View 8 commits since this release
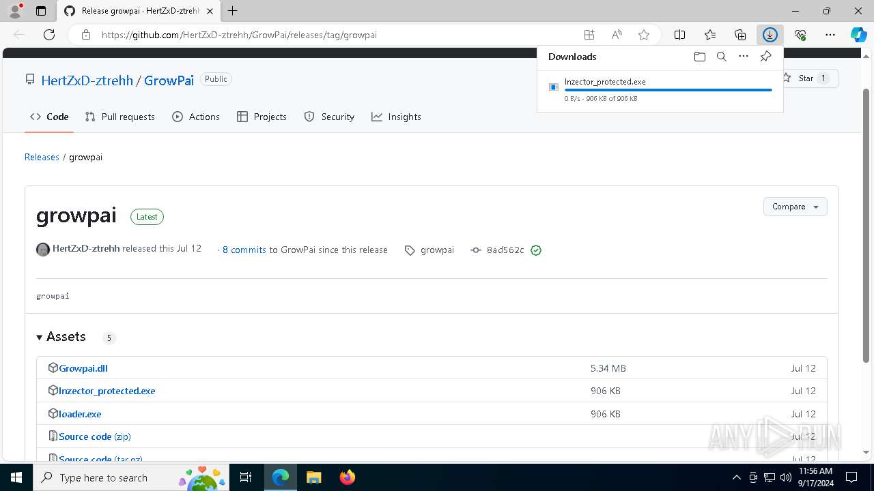The width and height of the screenshot is (874, 491). (244, 250)
